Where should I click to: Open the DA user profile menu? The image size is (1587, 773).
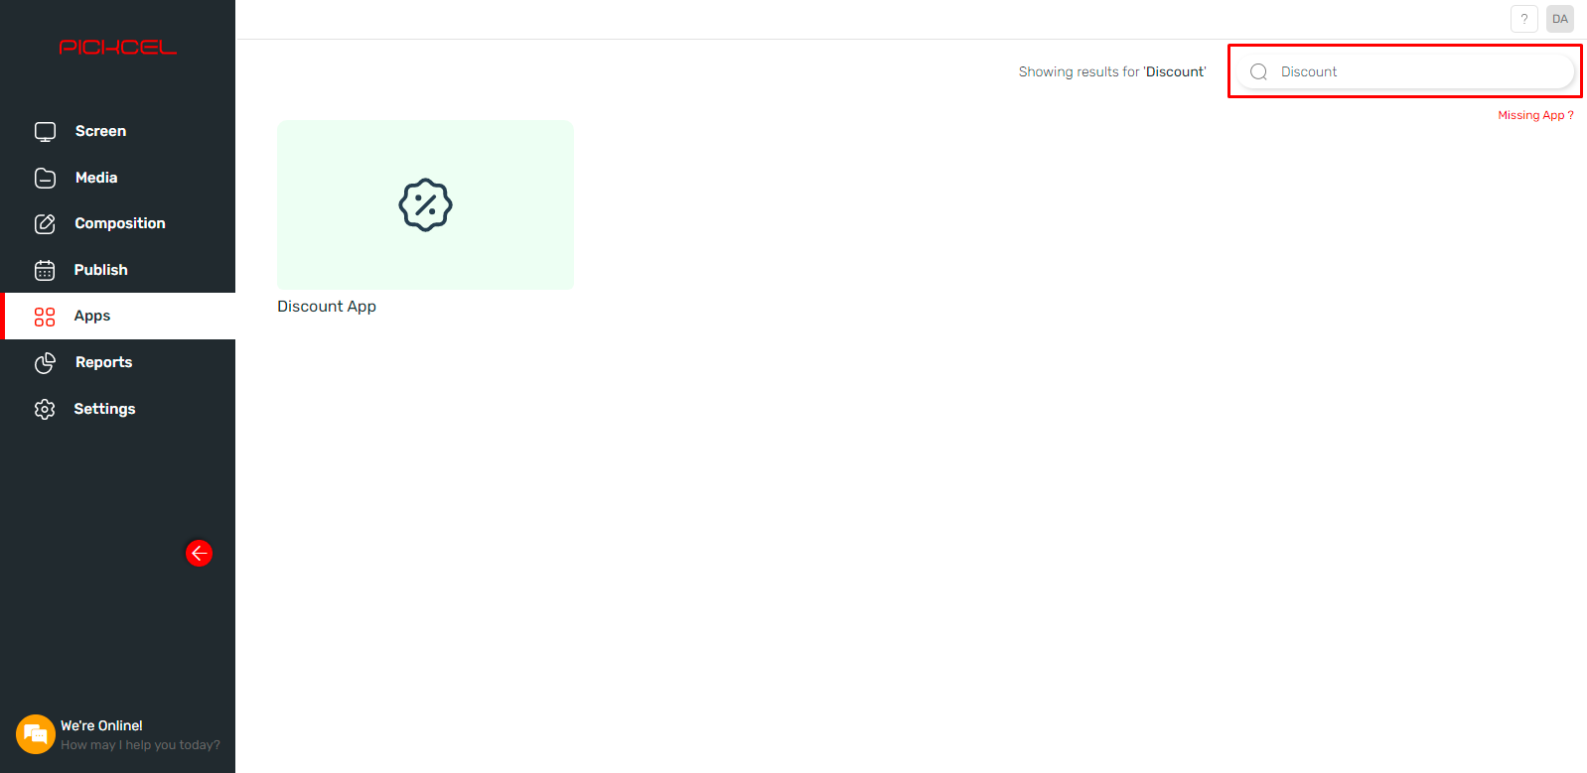tap(1560, 19)
